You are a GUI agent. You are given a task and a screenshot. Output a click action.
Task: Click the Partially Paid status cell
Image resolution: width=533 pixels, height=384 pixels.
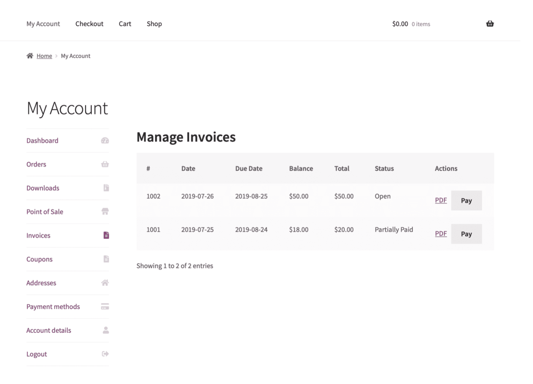click(394, 230)
